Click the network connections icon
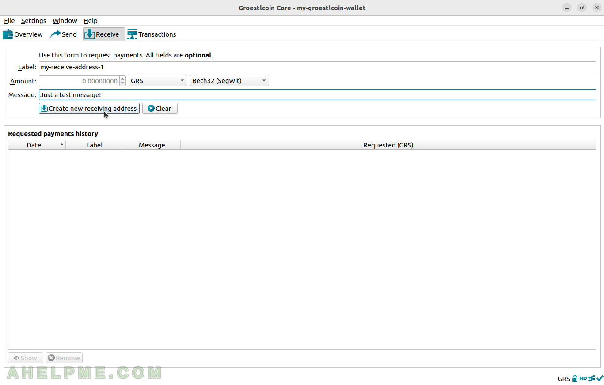The height and width of the screenshot is (385, 604). (592, 378)
